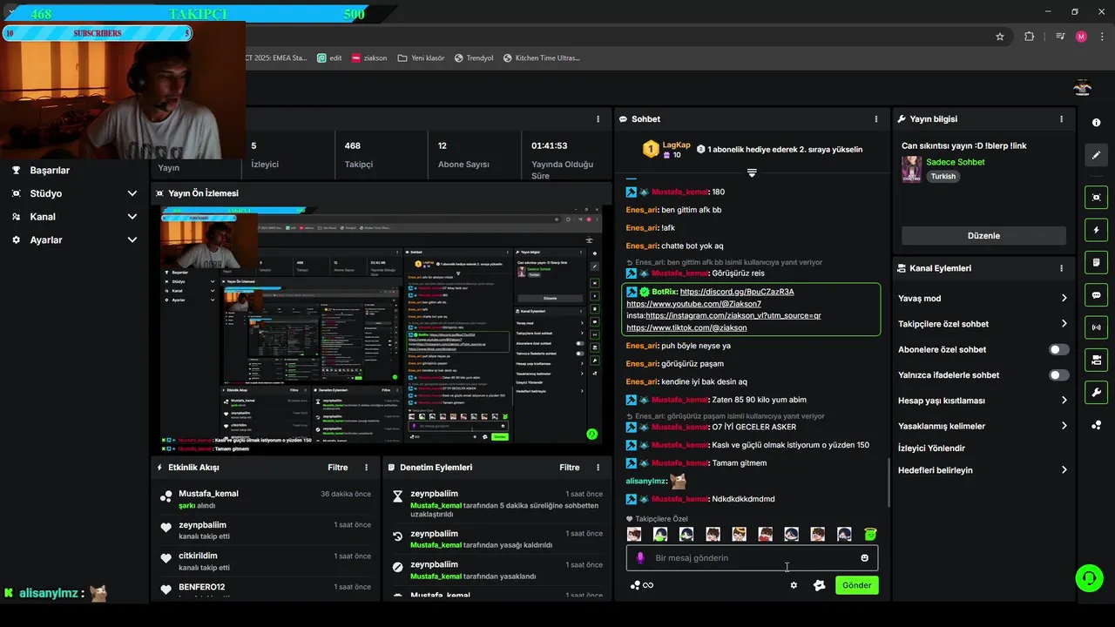Open Hesap yaşı kısıtlaması options
This screenshot has width=1115, height=627.
coord(983,401)
